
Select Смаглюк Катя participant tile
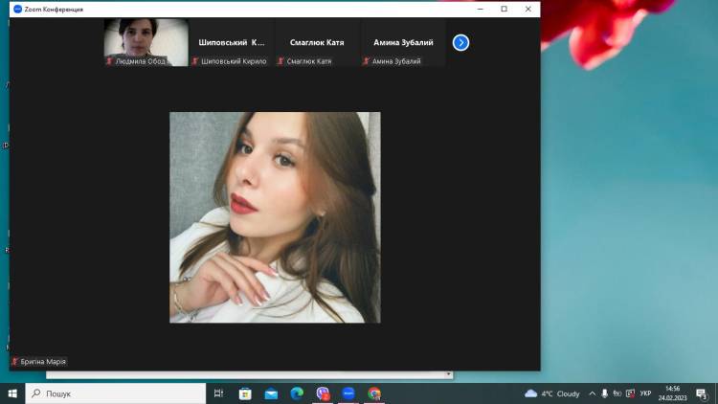tap(317, 43)
